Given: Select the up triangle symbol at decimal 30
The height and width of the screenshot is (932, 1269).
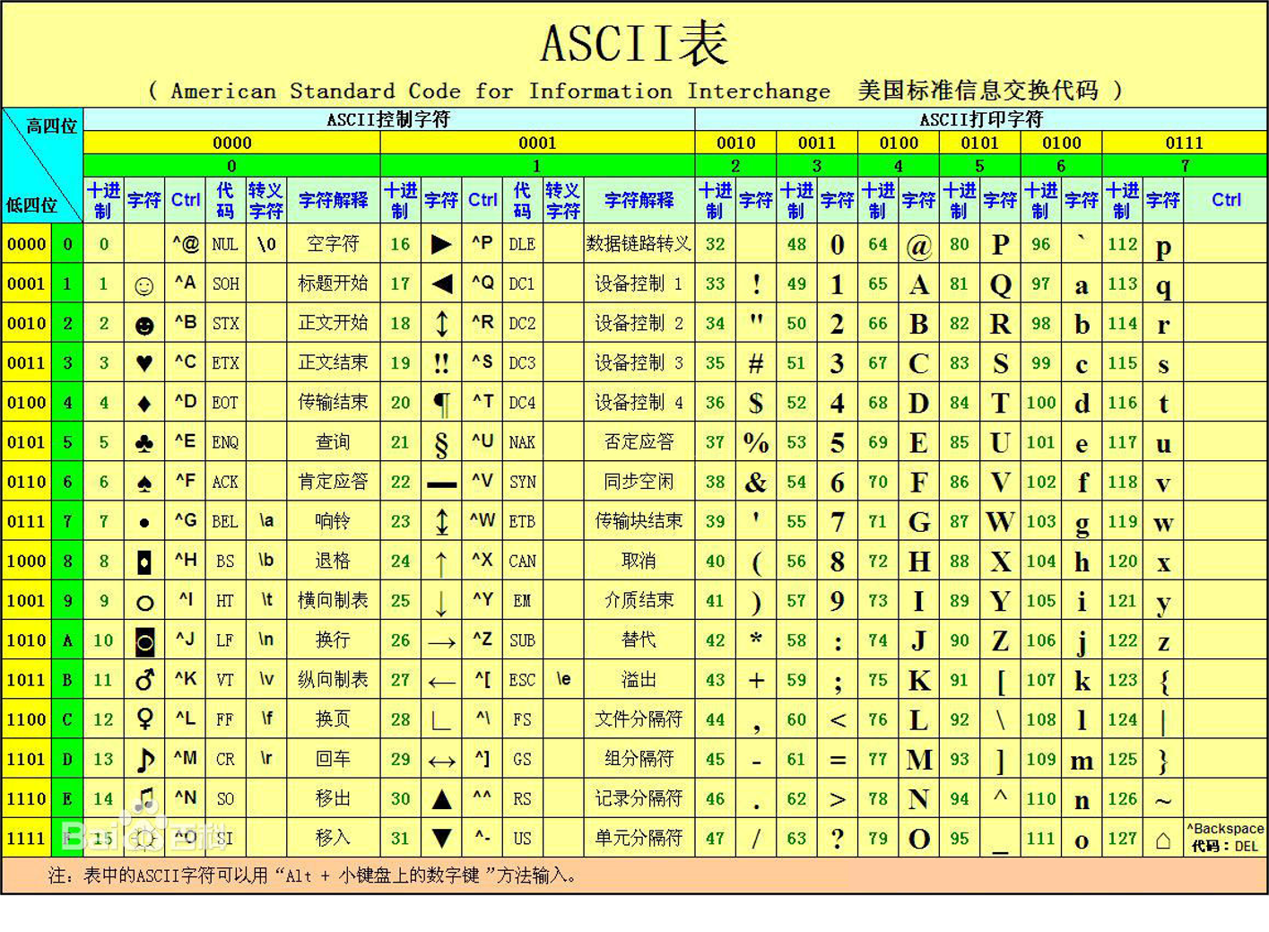Looking at the screenshot, I should tap(441, 797).
